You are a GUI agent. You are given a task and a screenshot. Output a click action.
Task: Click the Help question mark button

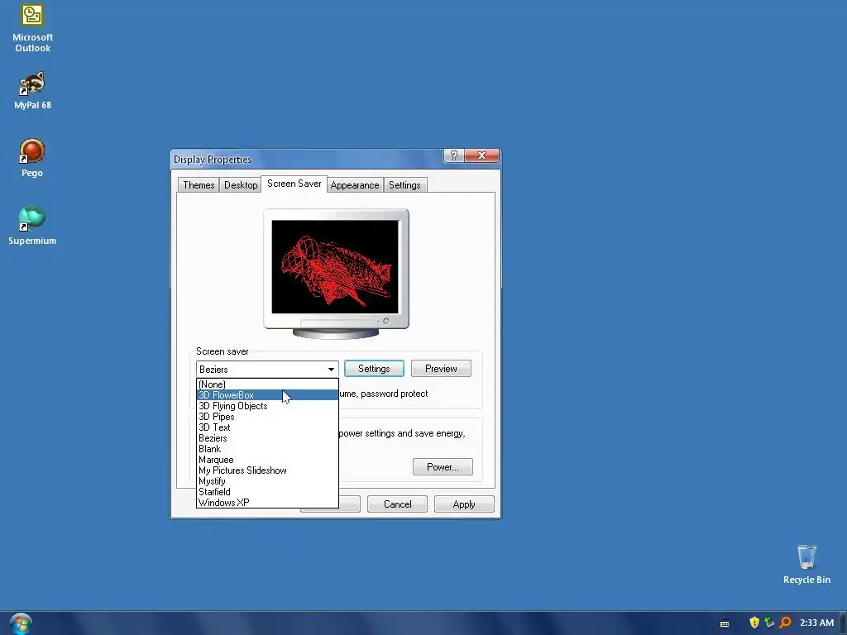(454, 155)
